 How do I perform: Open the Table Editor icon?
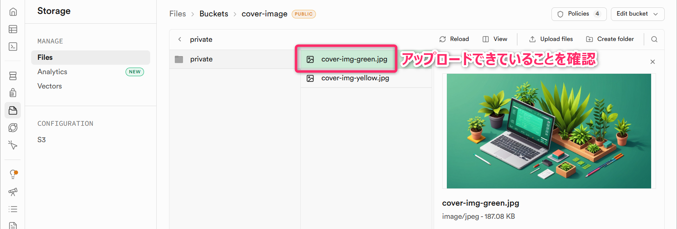pos(13,29)
